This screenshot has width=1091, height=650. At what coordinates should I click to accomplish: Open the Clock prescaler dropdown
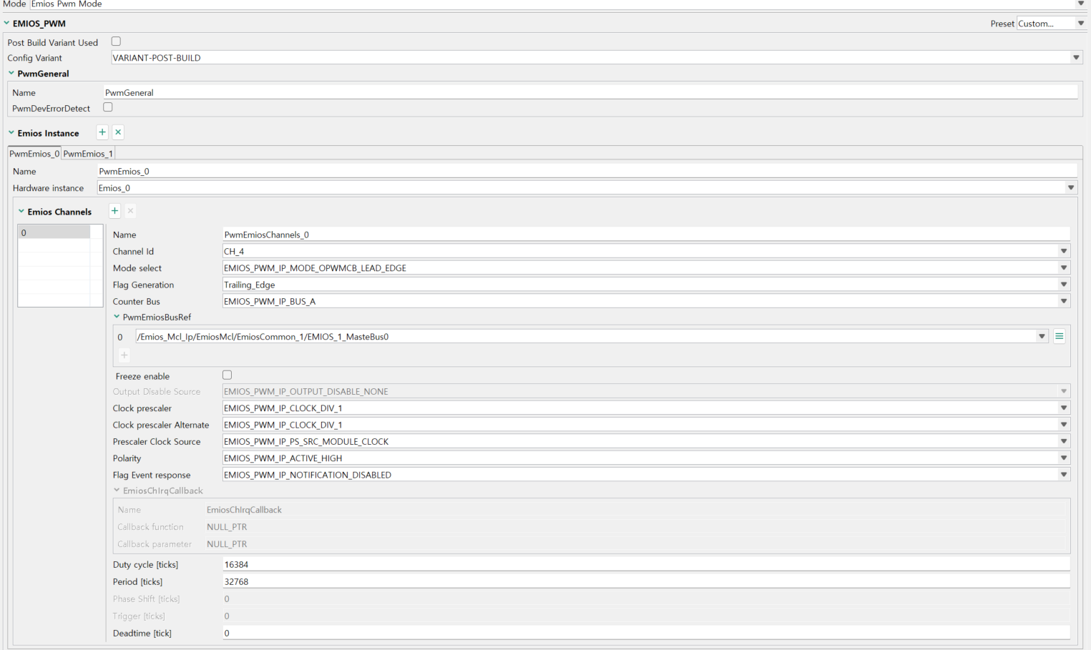1064,408
